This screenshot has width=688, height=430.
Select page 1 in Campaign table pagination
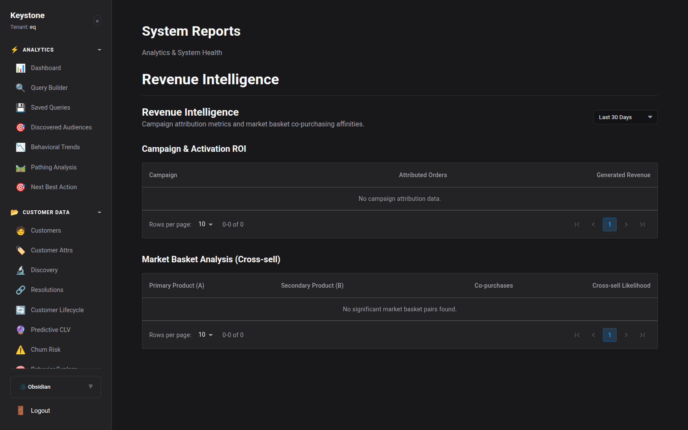609,224
